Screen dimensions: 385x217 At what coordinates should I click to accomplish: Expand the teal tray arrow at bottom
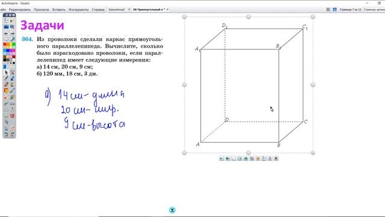click(x=173, y=210)
